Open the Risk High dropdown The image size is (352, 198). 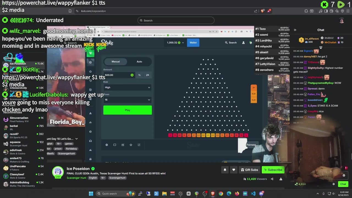pyautogui.click(x=127, y=87)
